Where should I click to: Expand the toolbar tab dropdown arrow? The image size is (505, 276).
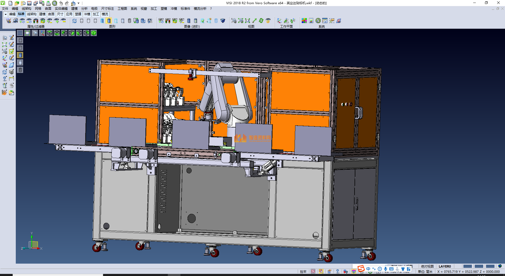click(6, 14)
